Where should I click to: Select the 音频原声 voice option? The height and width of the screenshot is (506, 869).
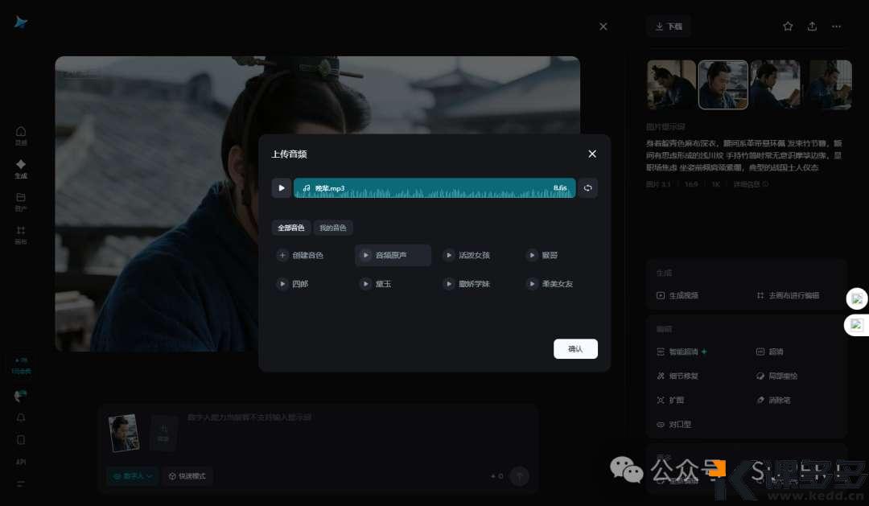(x=393, y=255)
